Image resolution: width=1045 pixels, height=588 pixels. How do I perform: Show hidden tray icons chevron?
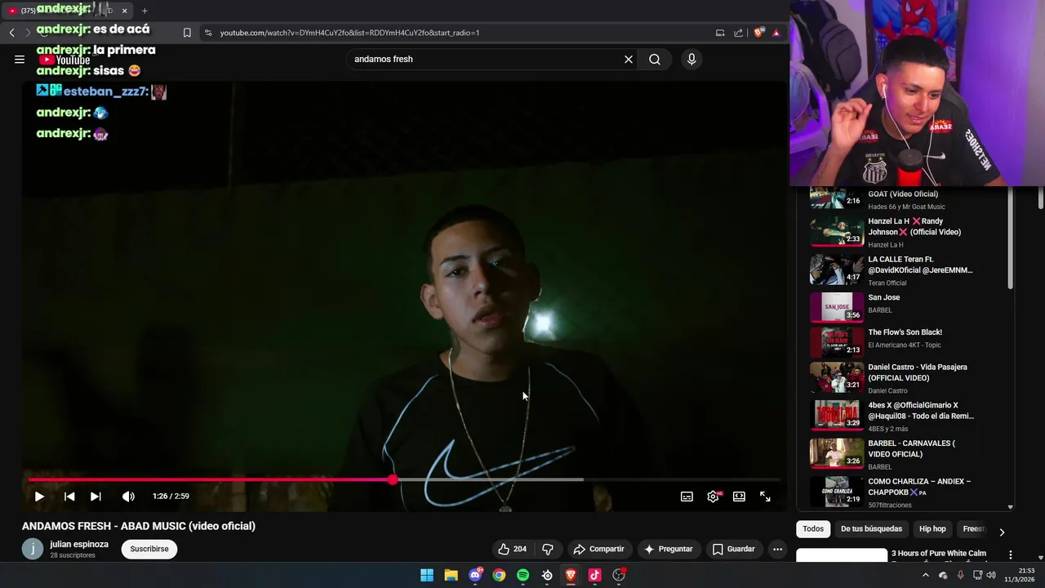point(926,575)
